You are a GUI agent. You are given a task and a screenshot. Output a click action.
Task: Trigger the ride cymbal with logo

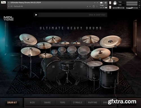click(100, 53)
